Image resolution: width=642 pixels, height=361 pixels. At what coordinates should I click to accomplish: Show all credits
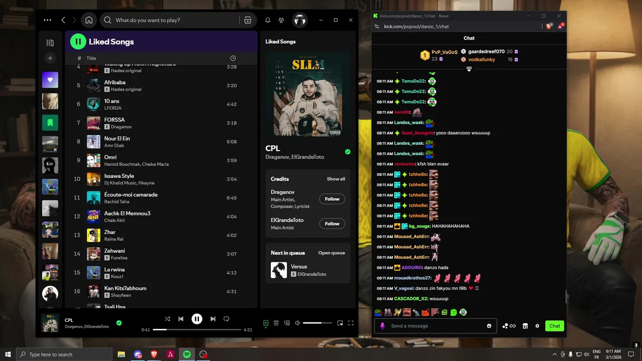click(x=336, y=179)
